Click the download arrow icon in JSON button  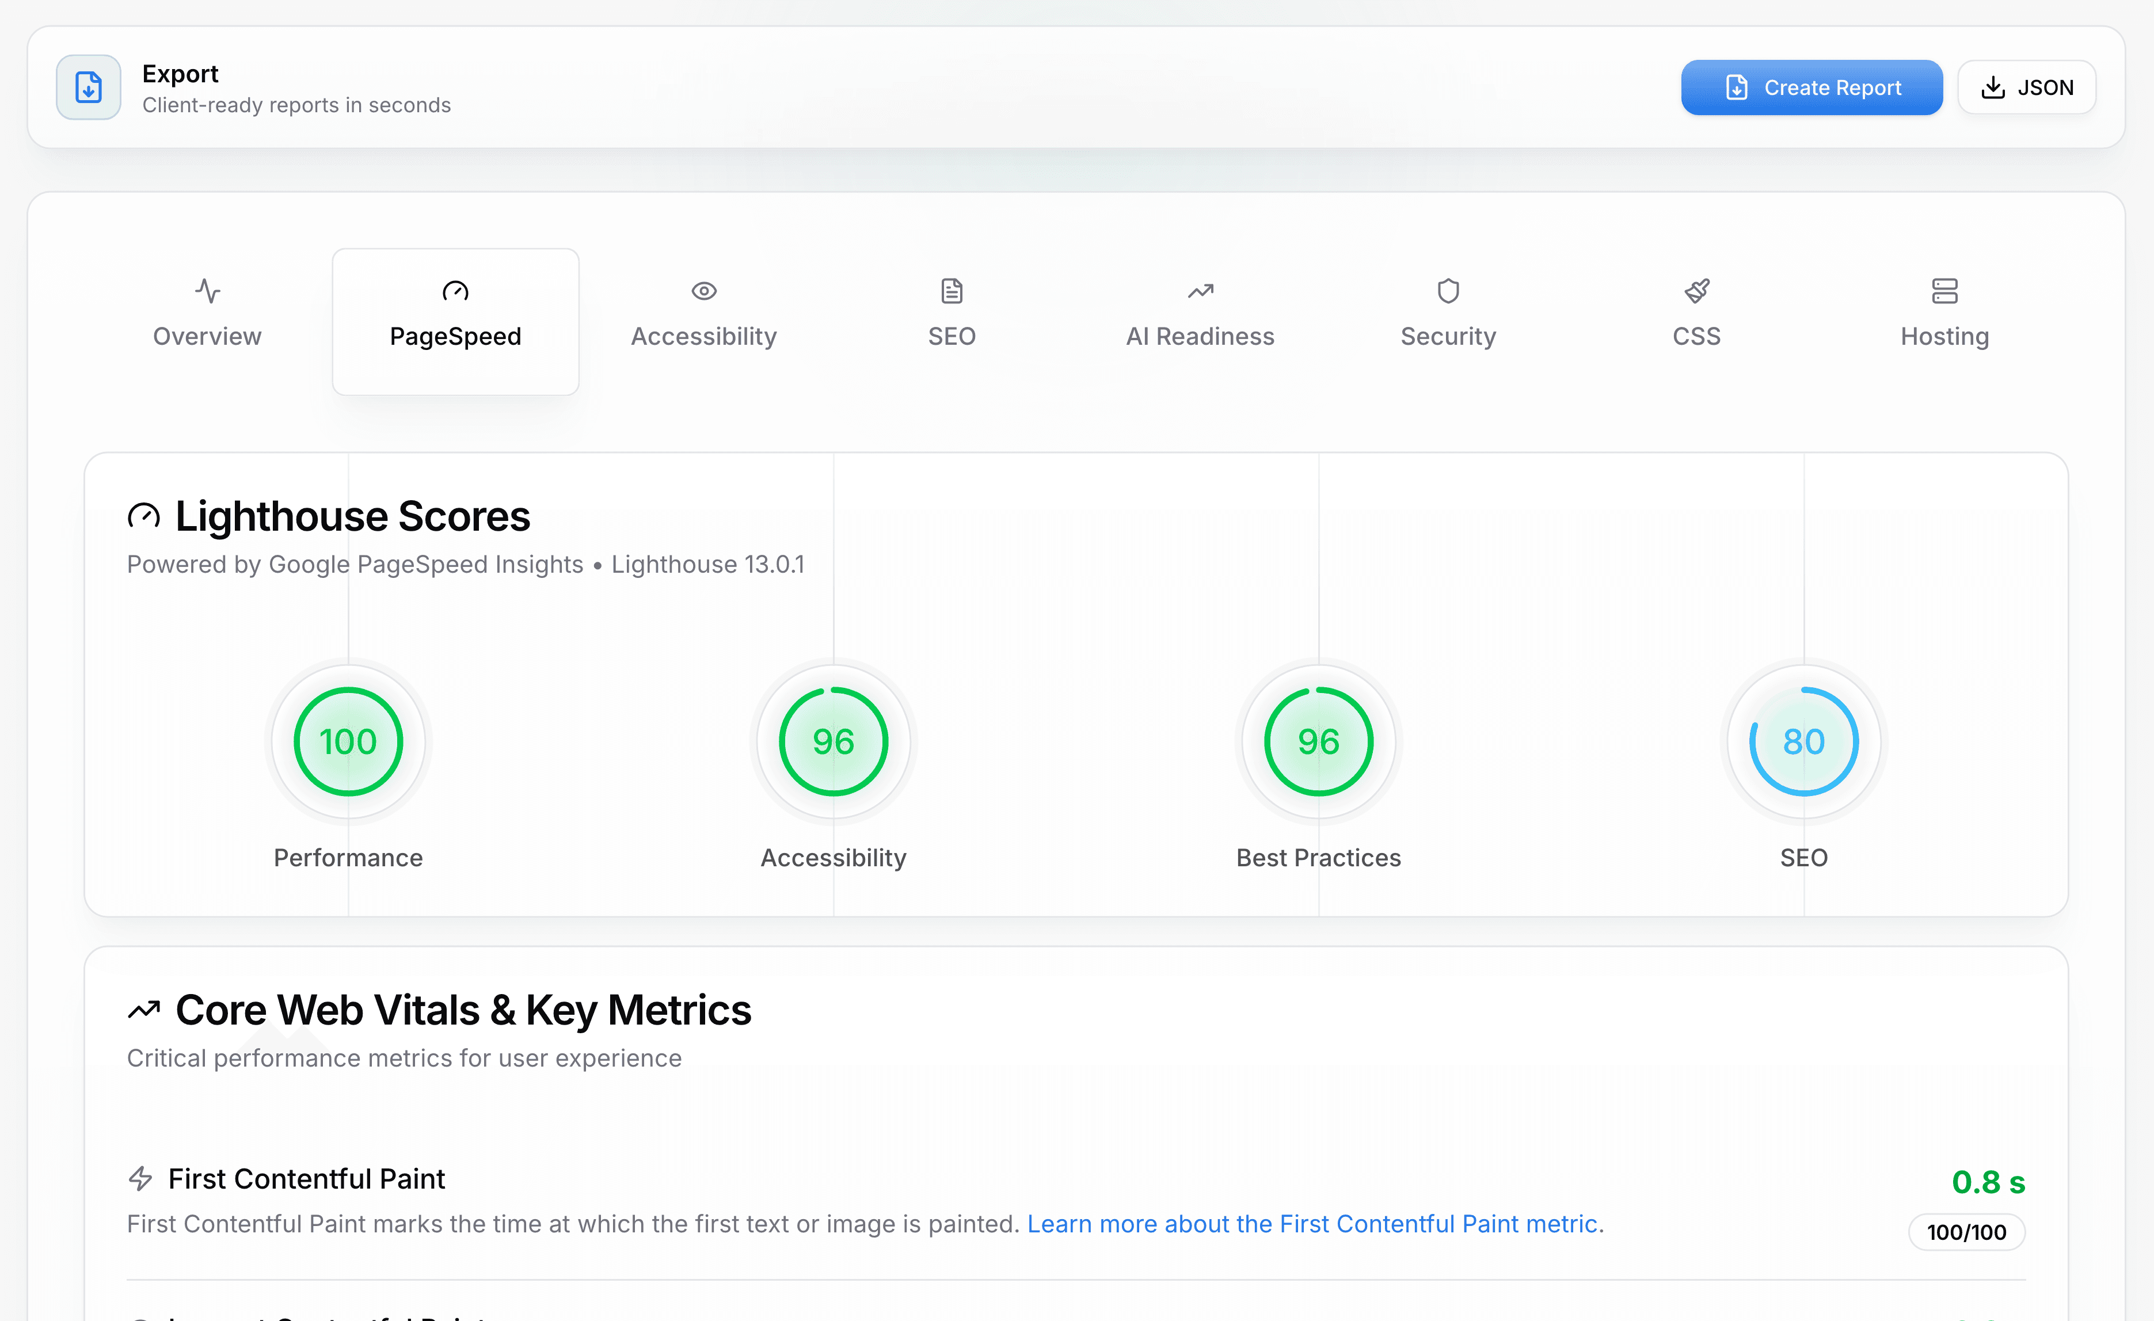pos(1992,87)
